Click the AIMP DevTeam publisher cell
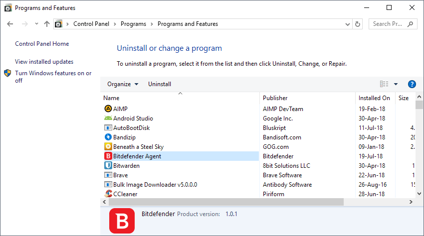The width and height of the screenshot is (424, 236). pos(283,109)
